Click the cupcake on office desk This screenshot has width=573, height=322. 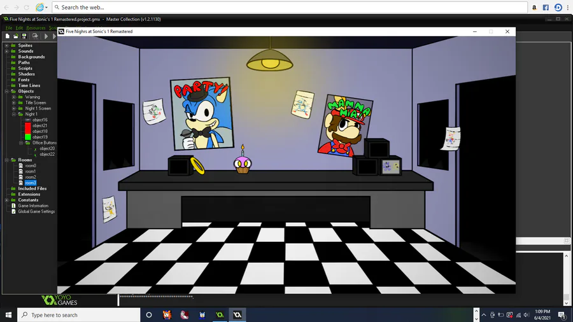tap(243, 160)
